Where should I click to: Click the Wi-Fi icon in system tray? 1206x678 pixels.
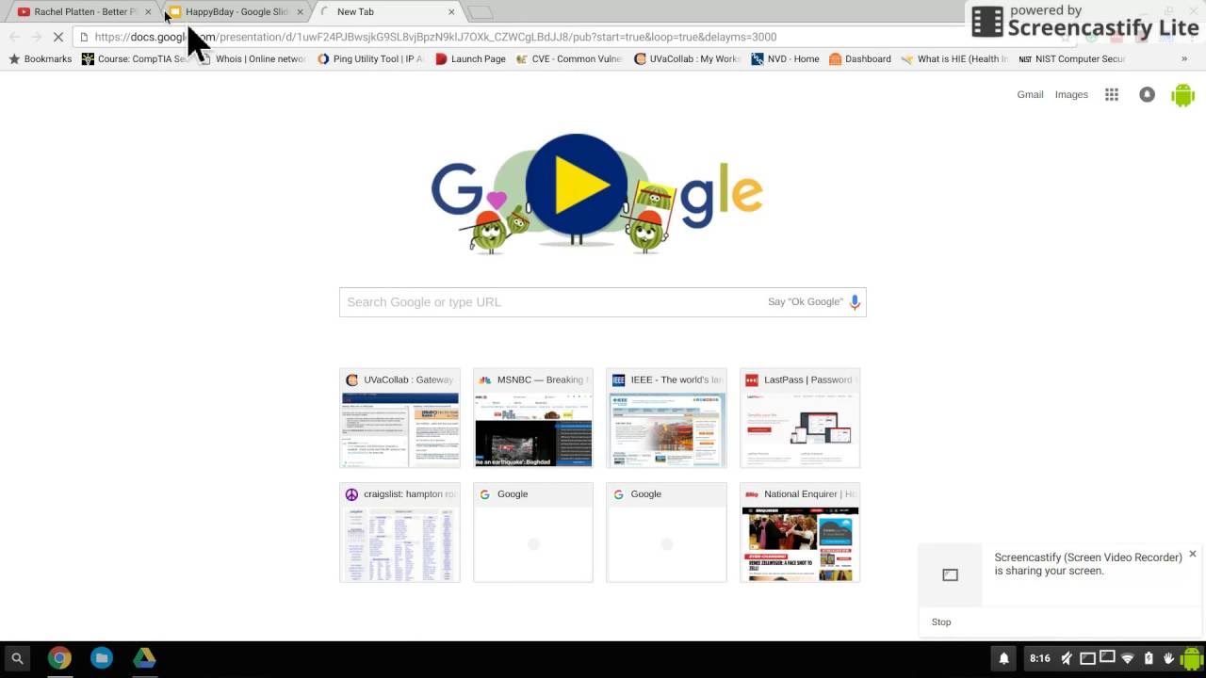click(x=1127, y=658)
